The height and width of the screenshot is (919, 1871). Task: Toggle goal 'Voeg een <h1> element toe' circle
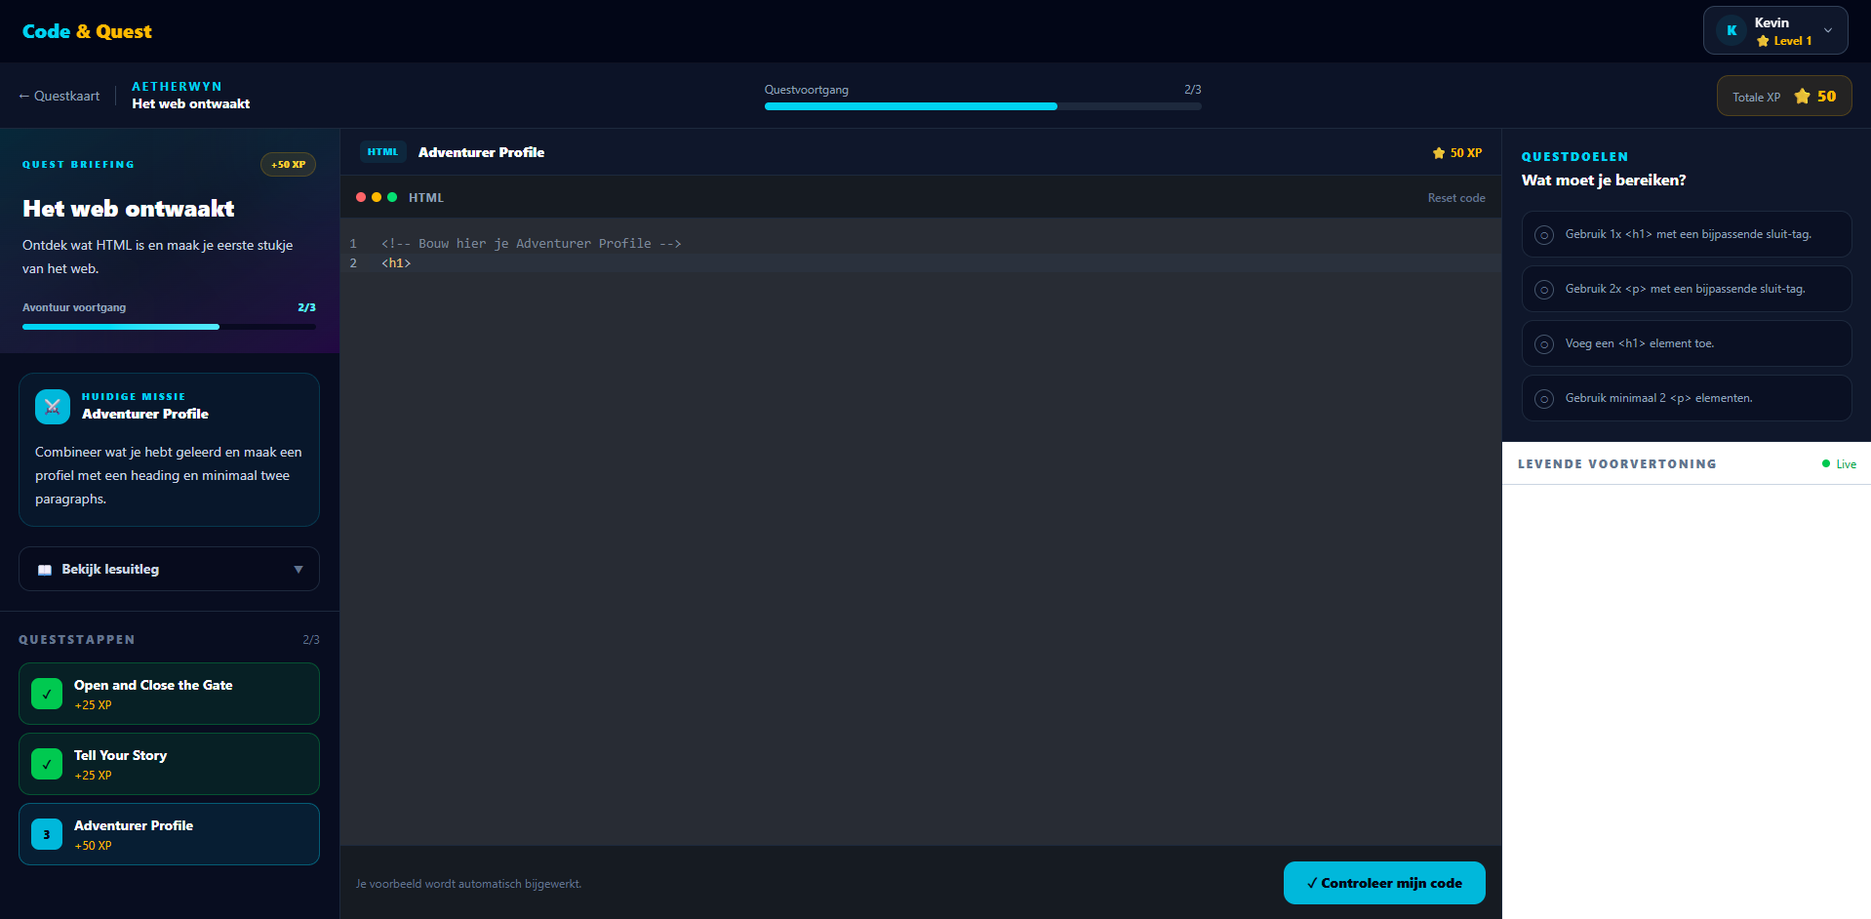(1544, 344)
